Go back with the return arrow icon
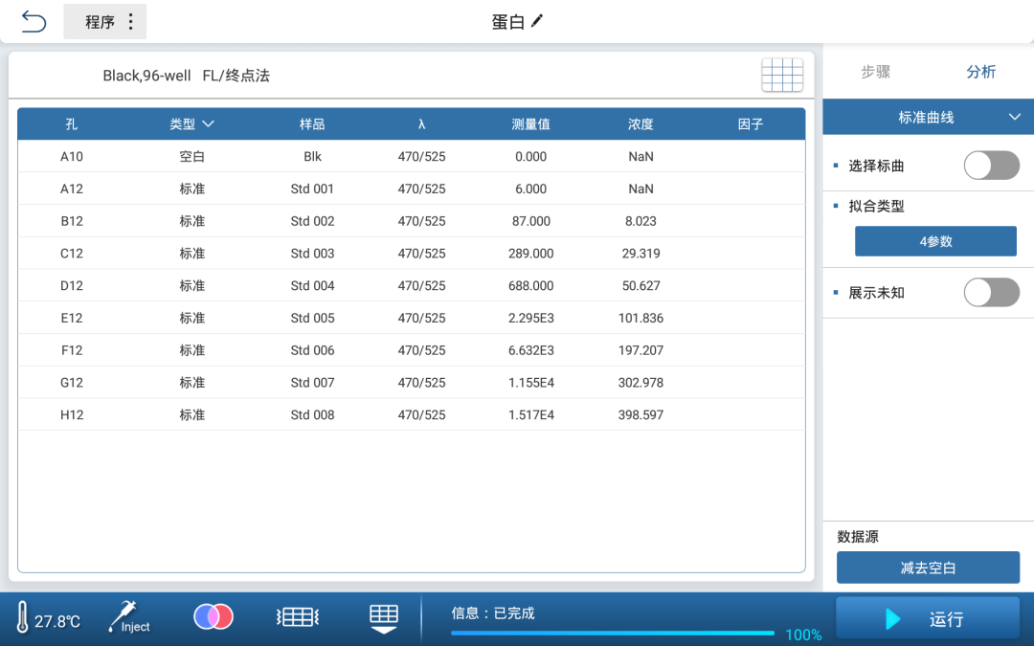 pos(34,22)
